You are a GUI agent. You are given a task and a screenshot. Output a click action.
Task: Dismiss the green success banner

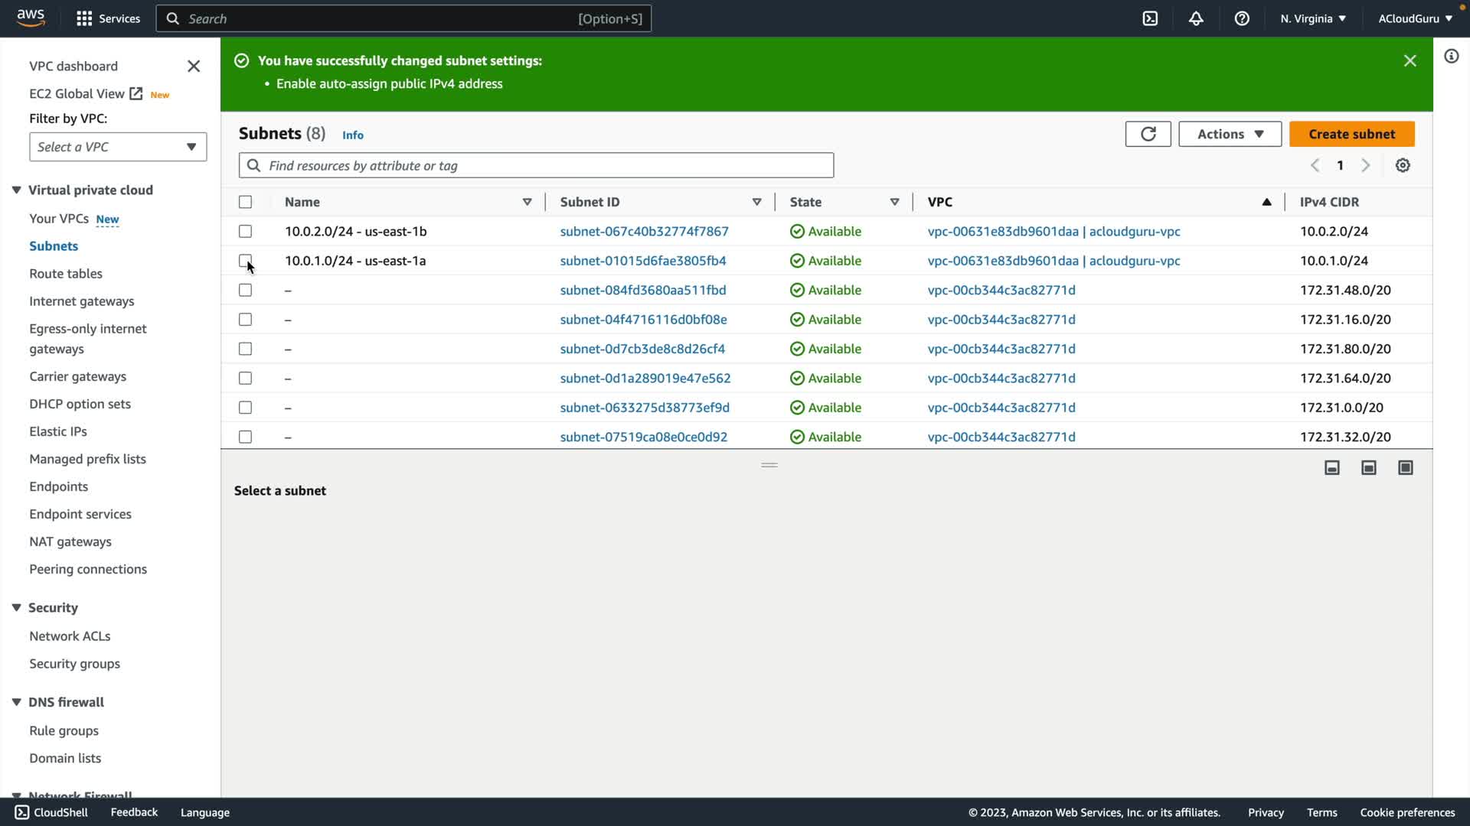point(1410,60)
